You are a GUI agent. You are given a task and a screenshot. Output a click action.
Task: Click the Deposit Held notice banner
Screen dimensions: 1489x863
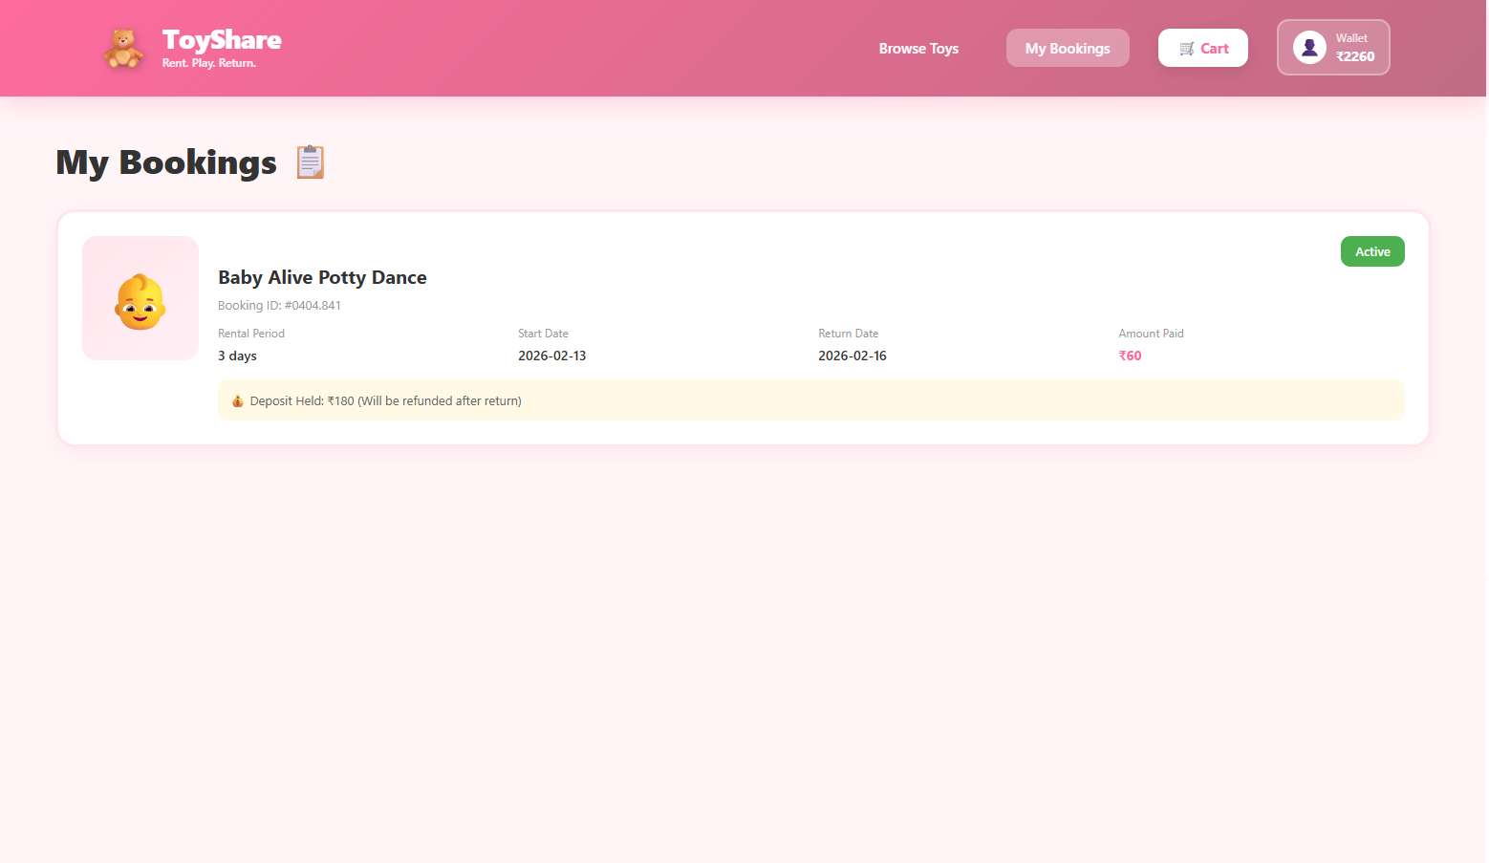(810, 401)
